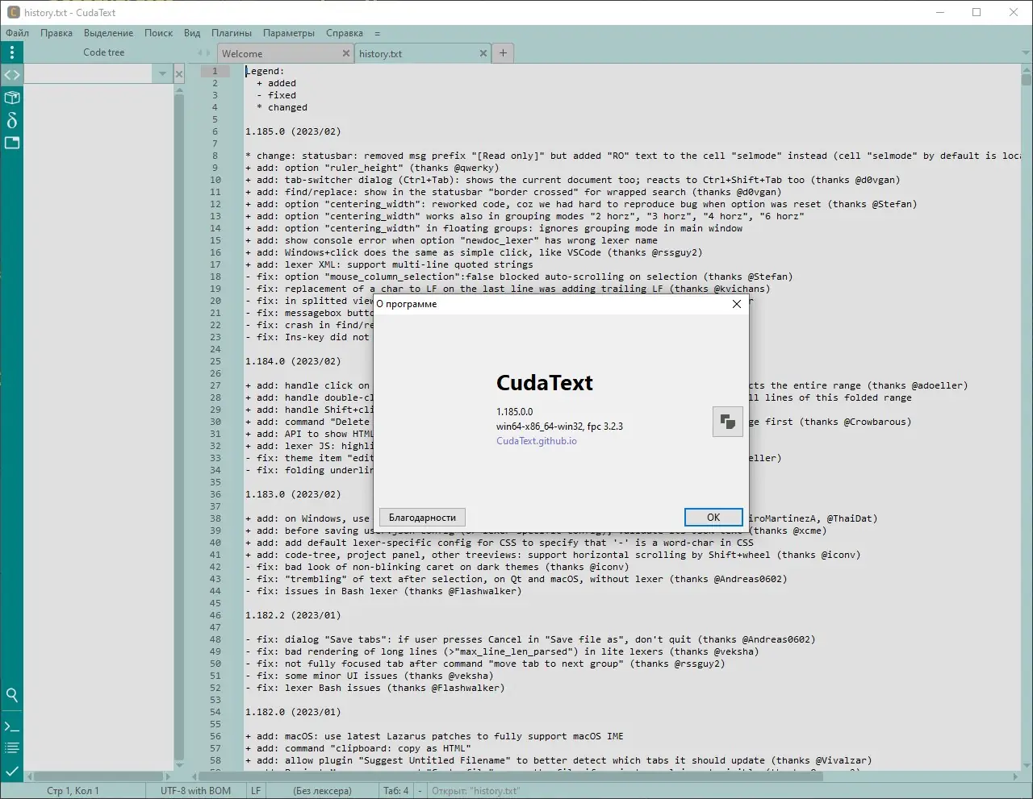Image resolution: width=1033 pixels, height=799 pixels.
Task: Click the CudaText title-bar app icon
Action: pyautogui.click(x=13, y=12)
